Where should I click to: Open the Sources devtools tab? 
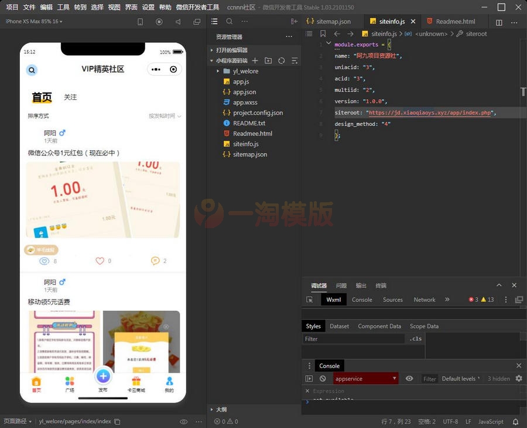pyautogui.click(x=392, y=300)
